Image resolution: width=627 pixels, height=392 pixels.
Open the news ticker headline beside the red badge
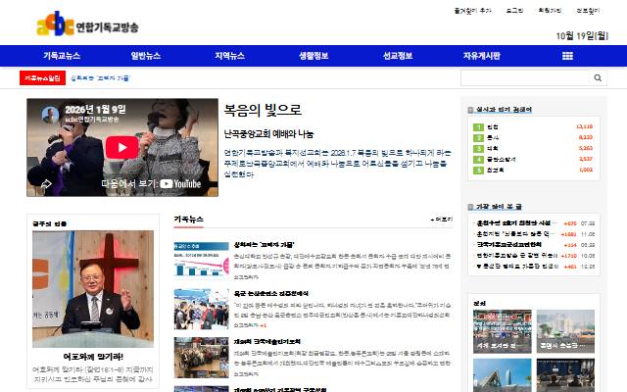pyautogui.click(x=100, y=78)
